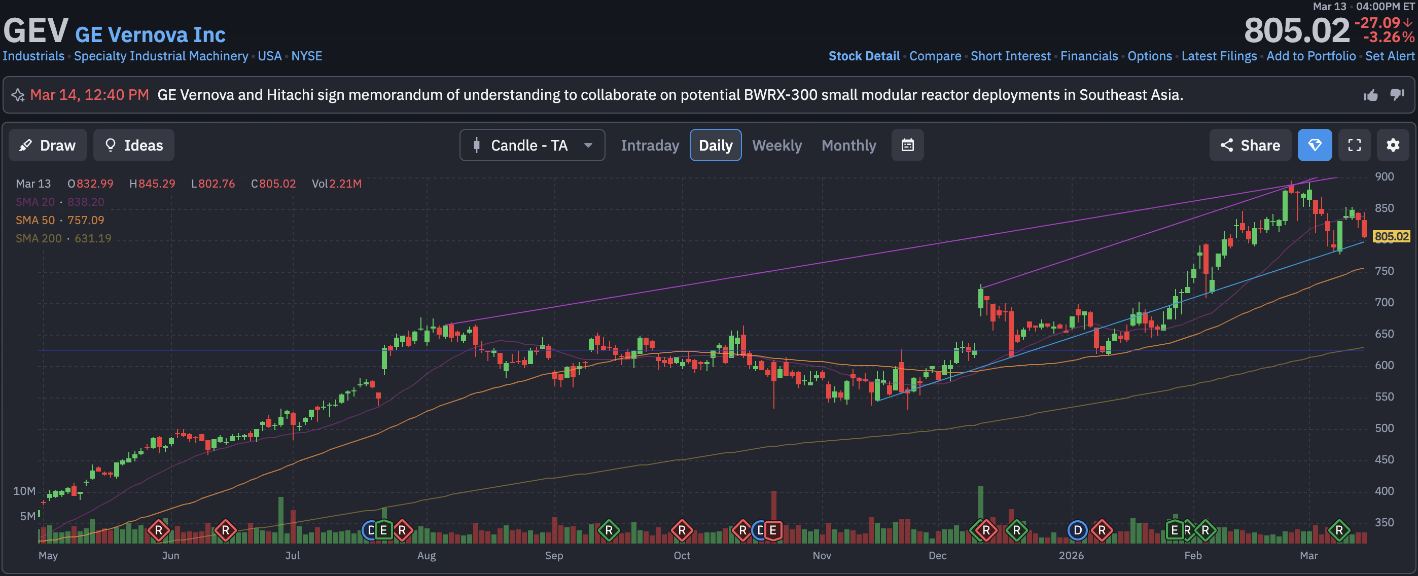Open the Short Interest link
Viewport: 1418px width, 576px height.
point(1010,56)
